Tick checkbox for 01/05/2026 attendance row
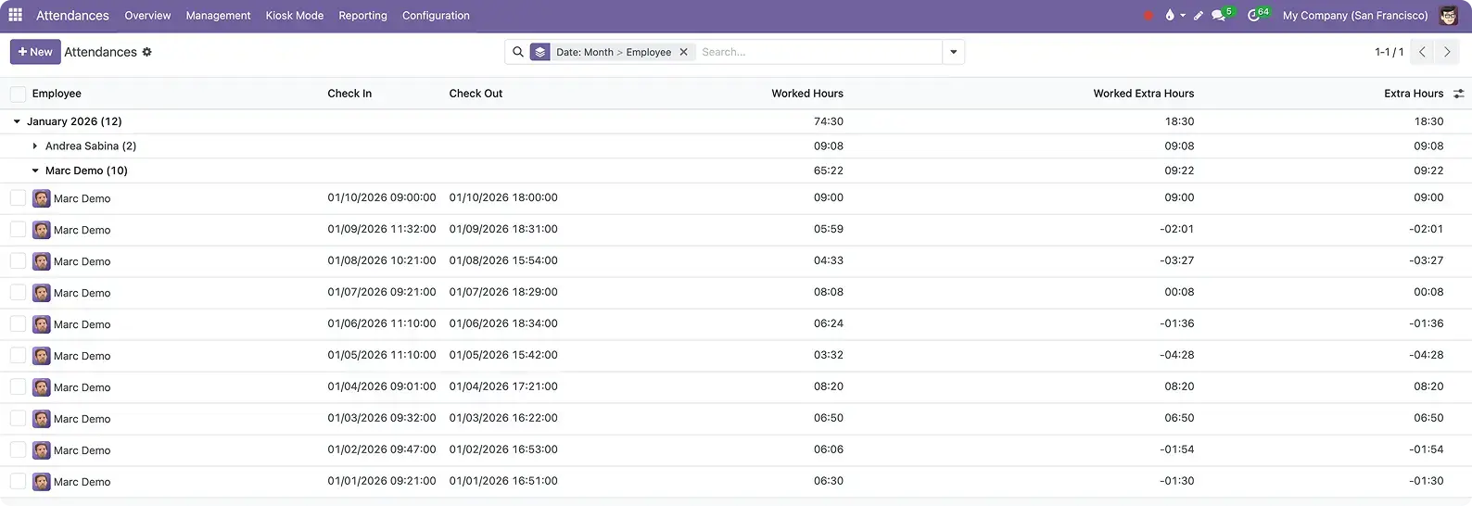The width and height of the screenshot is (1472, 506). click(x=18, y=356)
